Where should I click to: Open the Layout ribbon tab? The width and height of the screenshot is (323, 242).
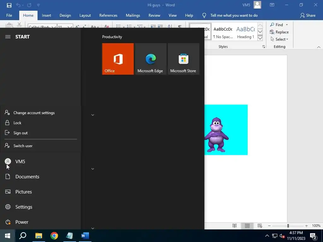(85, 15)
